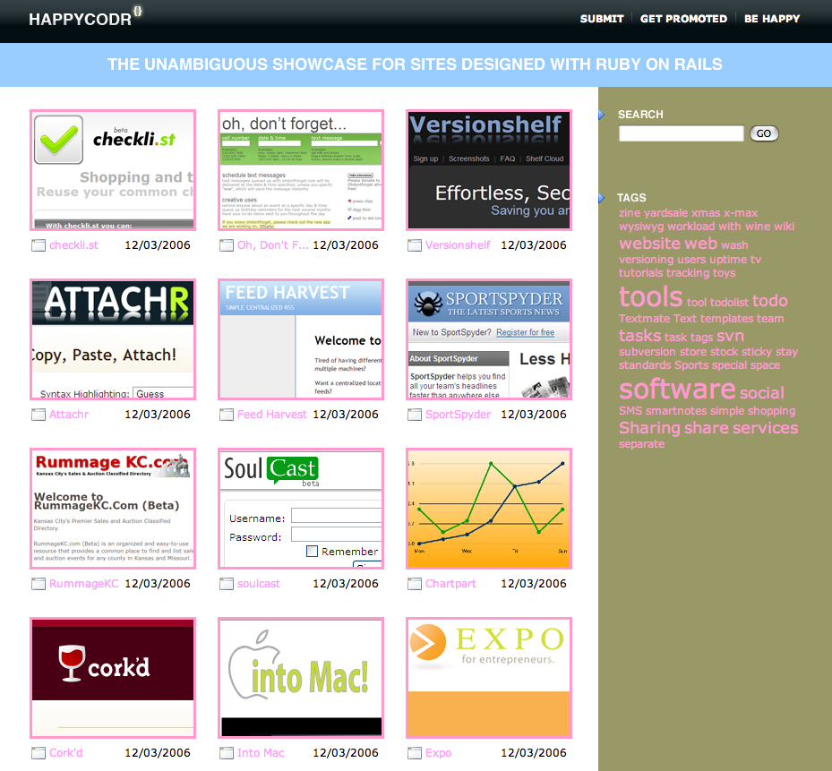Click the GO search button
The height and width of the screenshot is (771, 832).
(x=764, y=133)
